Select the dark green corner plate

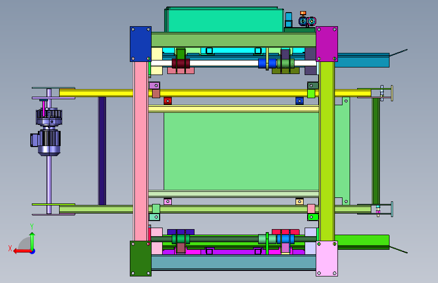pyautogui.click(x=140, y=258)
